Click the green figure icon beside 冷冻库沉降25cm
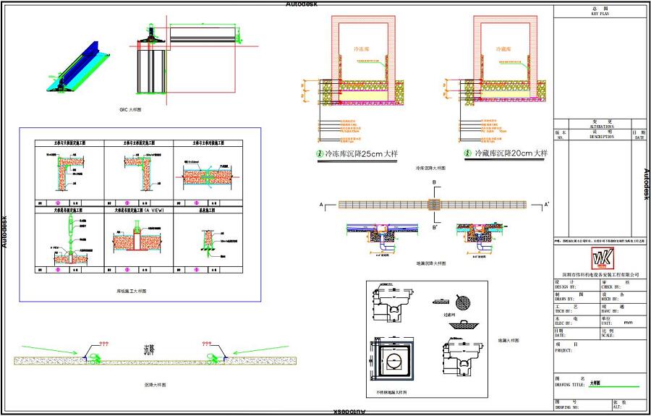Viewport: 651px width, 416px height. [320, 154]
